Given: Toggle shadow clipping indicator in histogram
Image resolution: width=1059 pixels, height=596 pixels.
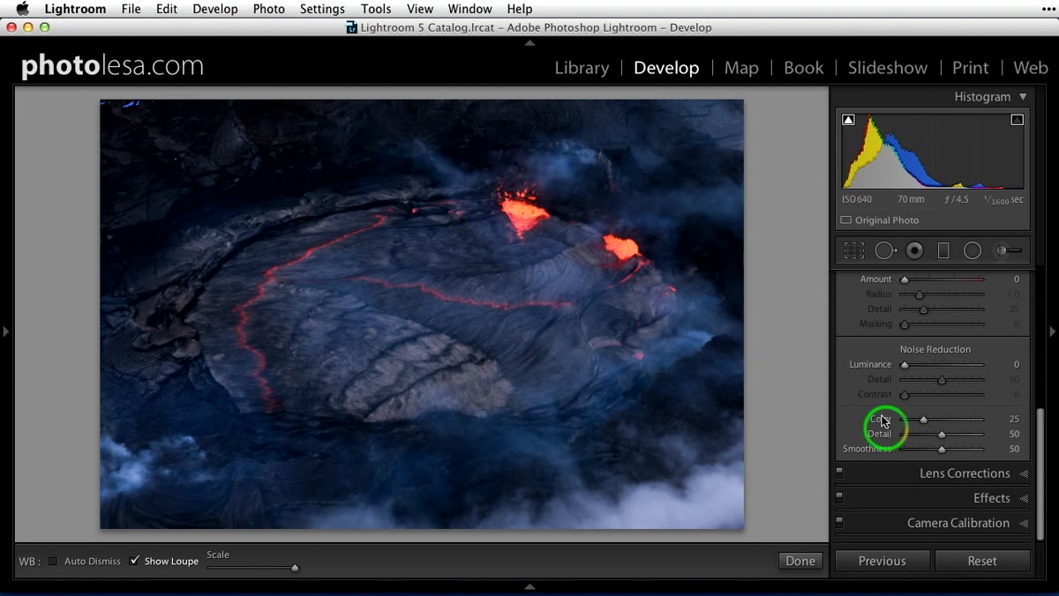Looking at the screenshot, I should (x=848, y=120).
